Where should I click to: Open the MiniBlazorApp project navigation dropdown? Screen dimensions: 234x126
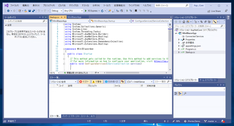click(x=70, y=21)
